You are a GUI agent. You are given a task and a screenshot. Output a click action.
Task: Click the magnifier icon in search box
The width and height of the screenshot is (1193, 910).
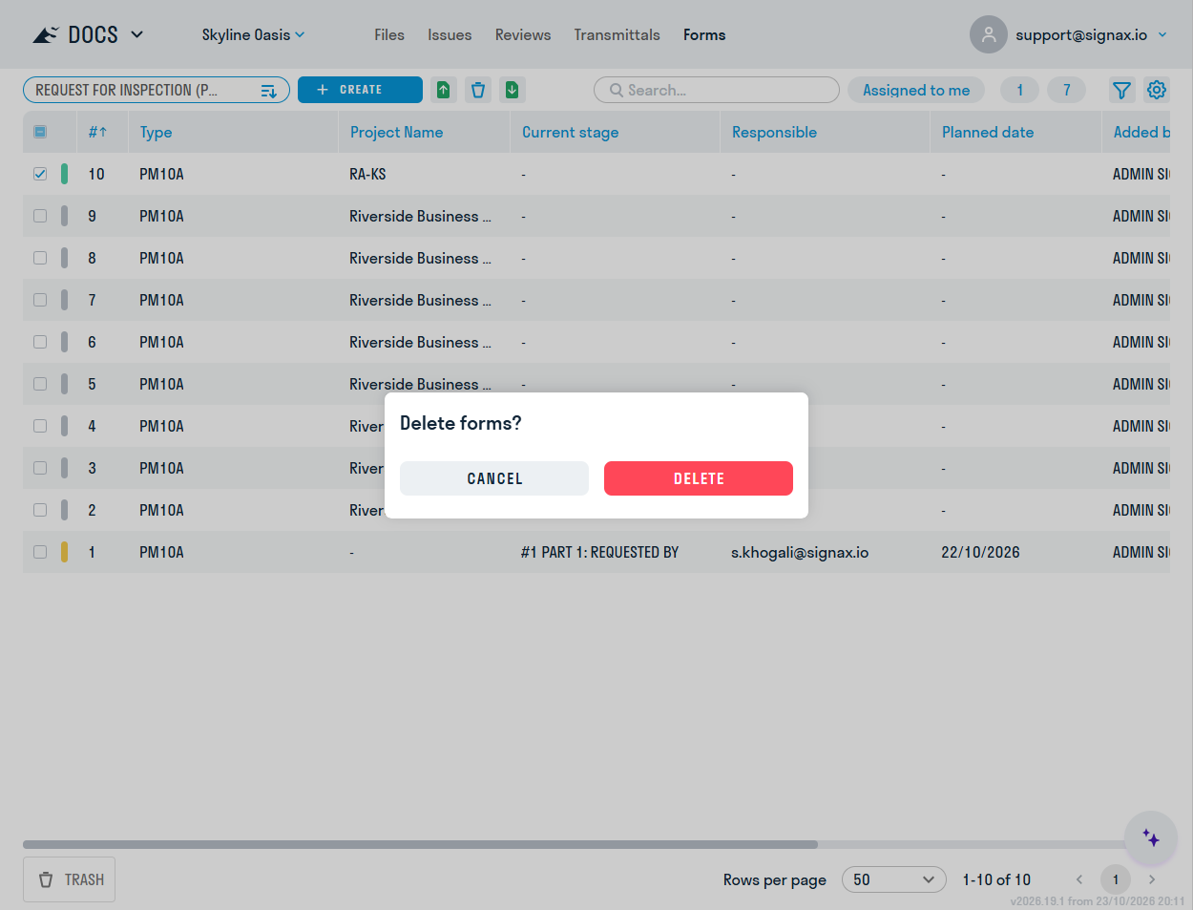617,90
